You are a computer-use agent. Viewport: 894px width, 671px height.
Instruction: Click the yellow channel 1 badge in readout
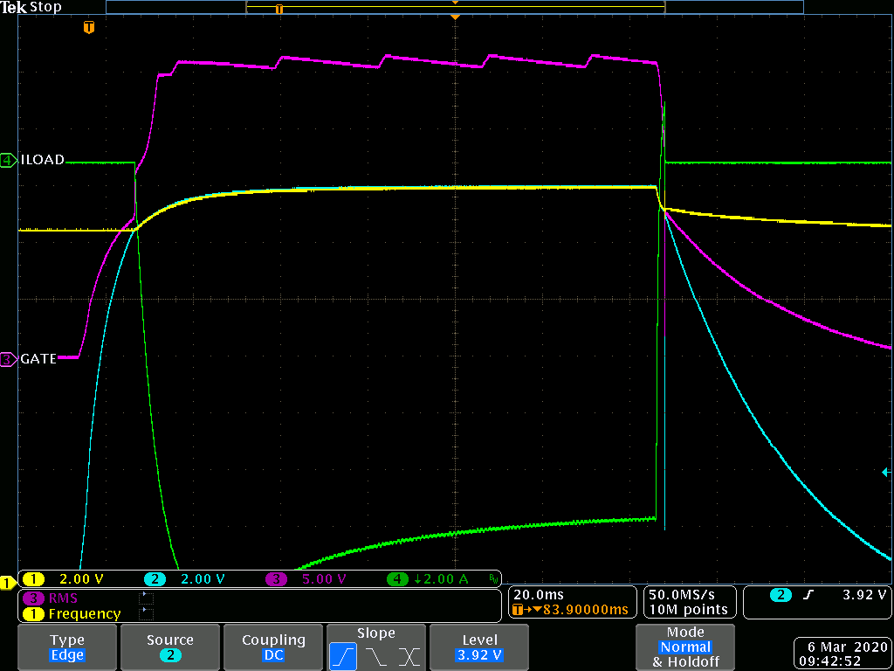click(34, 579)
